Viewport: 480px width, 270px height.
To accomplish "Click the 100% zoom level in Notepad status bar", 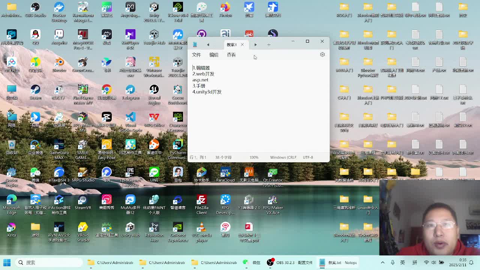I will click(x=254, y=157).
